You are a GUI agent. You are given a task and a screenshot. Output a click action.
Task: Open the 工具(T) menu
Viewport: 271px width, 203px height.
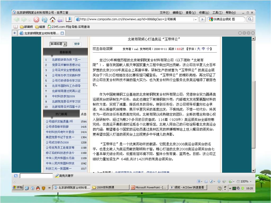click(x=217, y=13)
